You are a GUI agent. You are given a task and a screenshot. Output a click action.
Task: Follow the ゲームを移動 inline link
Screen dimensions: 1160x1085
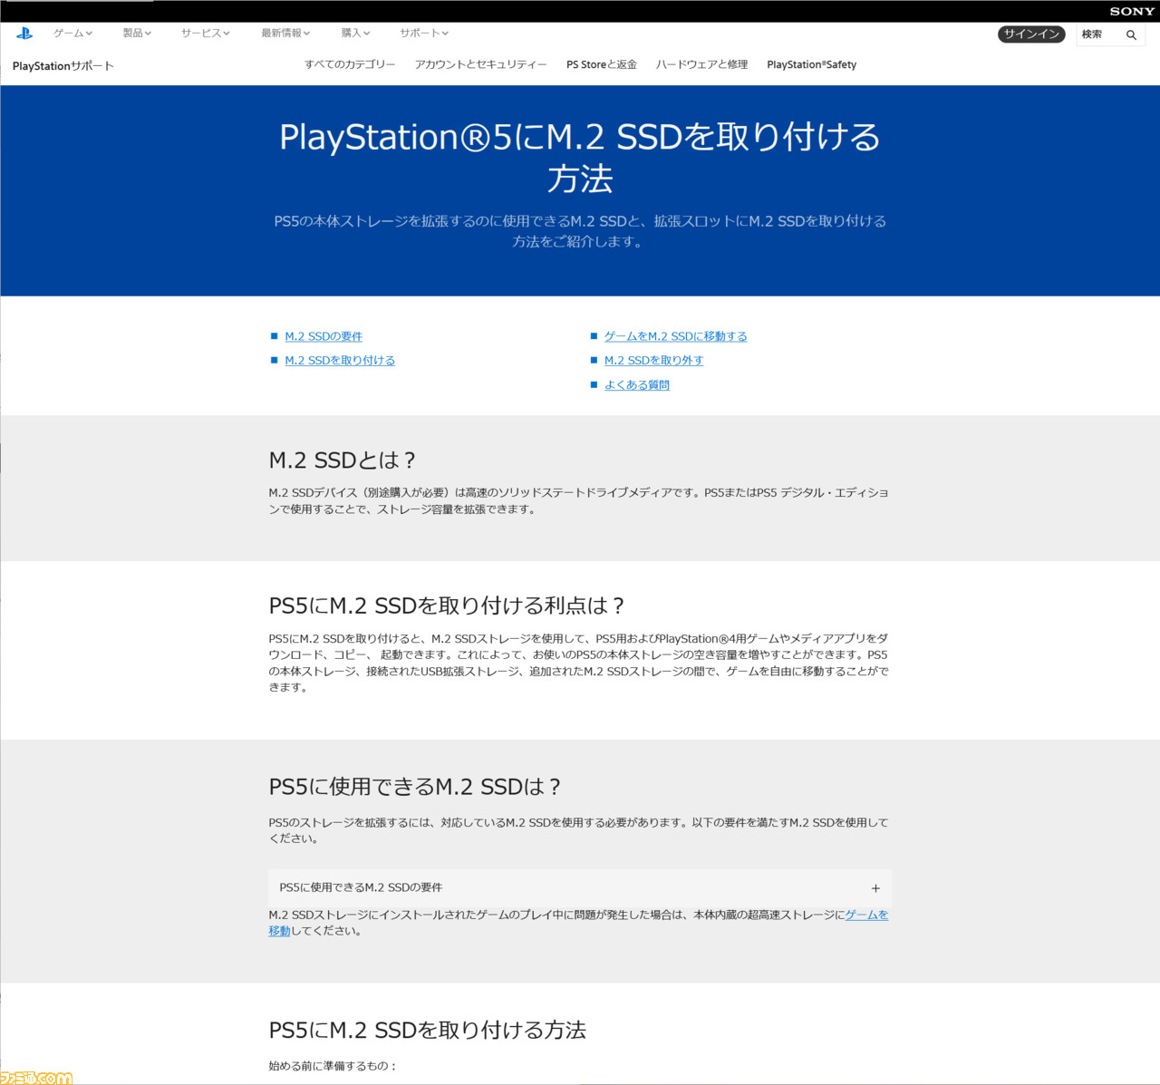point(866,915)
